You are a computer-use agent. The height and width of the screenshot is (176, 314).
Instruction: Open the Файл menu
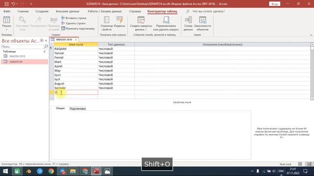point(7,11)
